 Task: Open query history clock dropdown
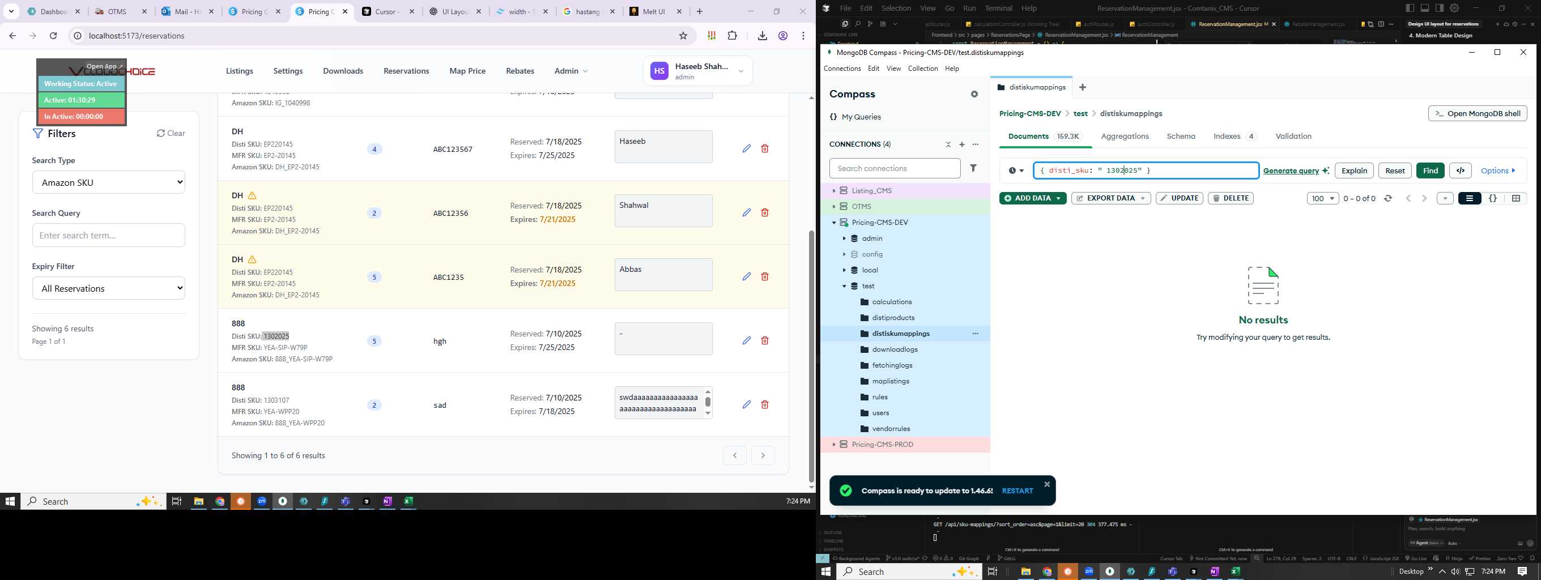[1016, 170]
